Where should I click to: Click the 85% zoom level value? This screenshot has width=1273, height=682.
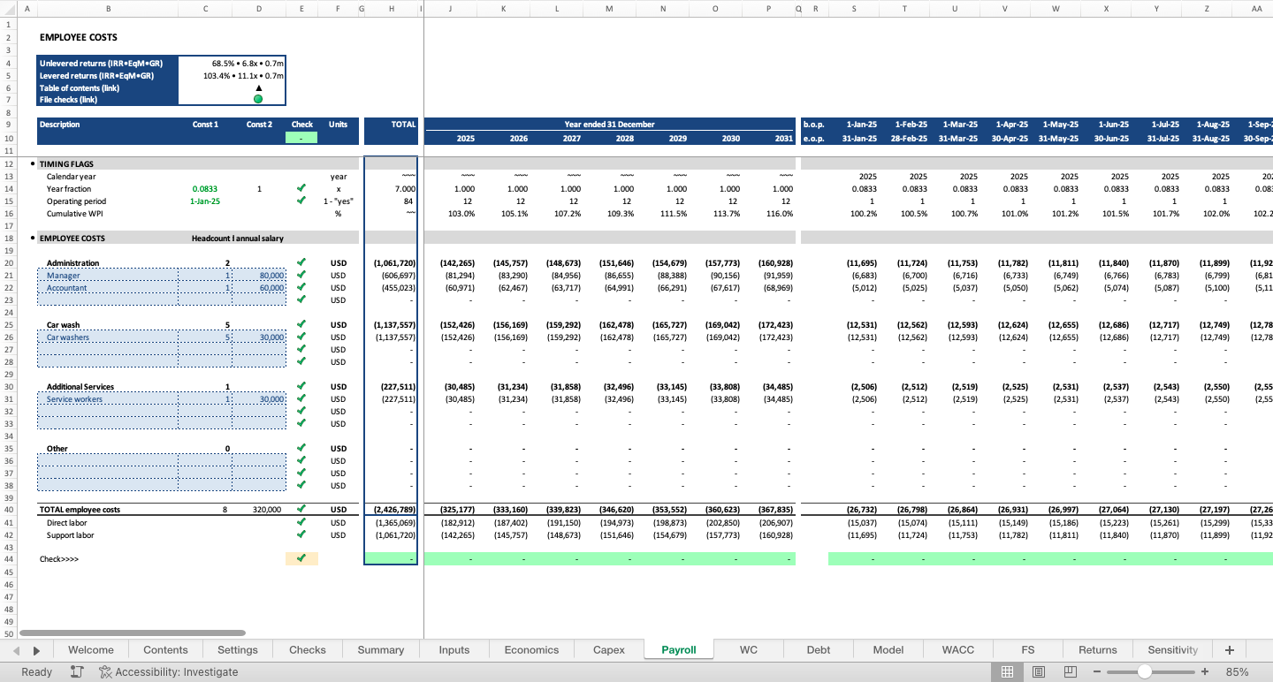(1237, 672)
